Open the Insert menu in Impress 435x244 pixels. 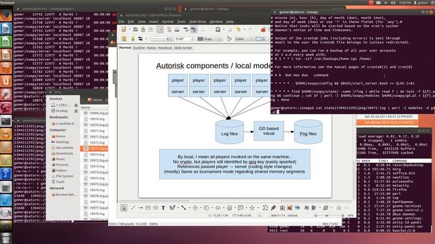(x=154, y=22)
